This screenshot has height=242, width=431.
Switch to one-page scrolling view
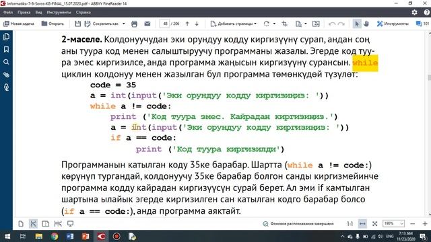[x=33, y=224]
